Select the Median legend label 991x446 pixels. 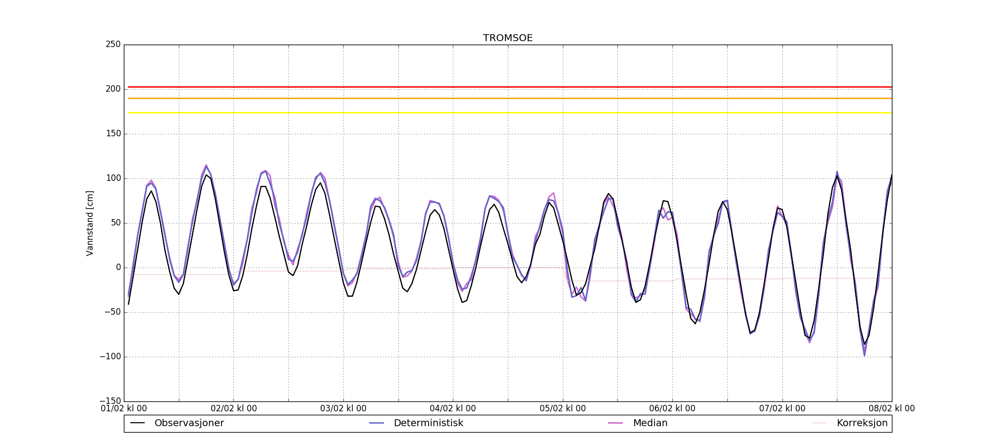tap(650, 423)
